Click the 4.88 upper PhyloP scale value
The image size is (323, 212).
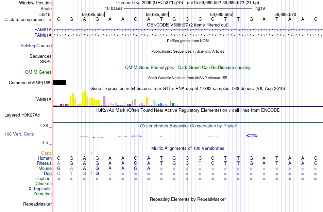pos(44,126)
